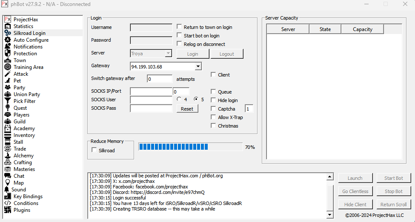Switch to the Inventory section

[24, 135]
